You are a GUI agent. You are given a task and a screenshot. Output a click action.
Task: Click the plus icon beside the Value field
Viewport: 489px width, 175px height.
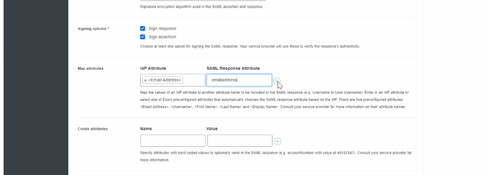pyautogui.click(x=277, y=142)
